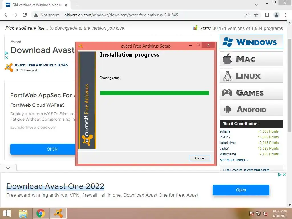Screen dimensions: 292x219
Task: Click Cancel in Avast setup dialog
Action: 200,158
